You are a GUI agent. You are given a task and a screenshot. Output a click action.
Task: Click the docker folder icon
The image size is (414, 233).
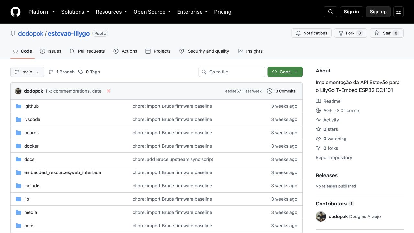pyautogui.click(x=18, y=146)
